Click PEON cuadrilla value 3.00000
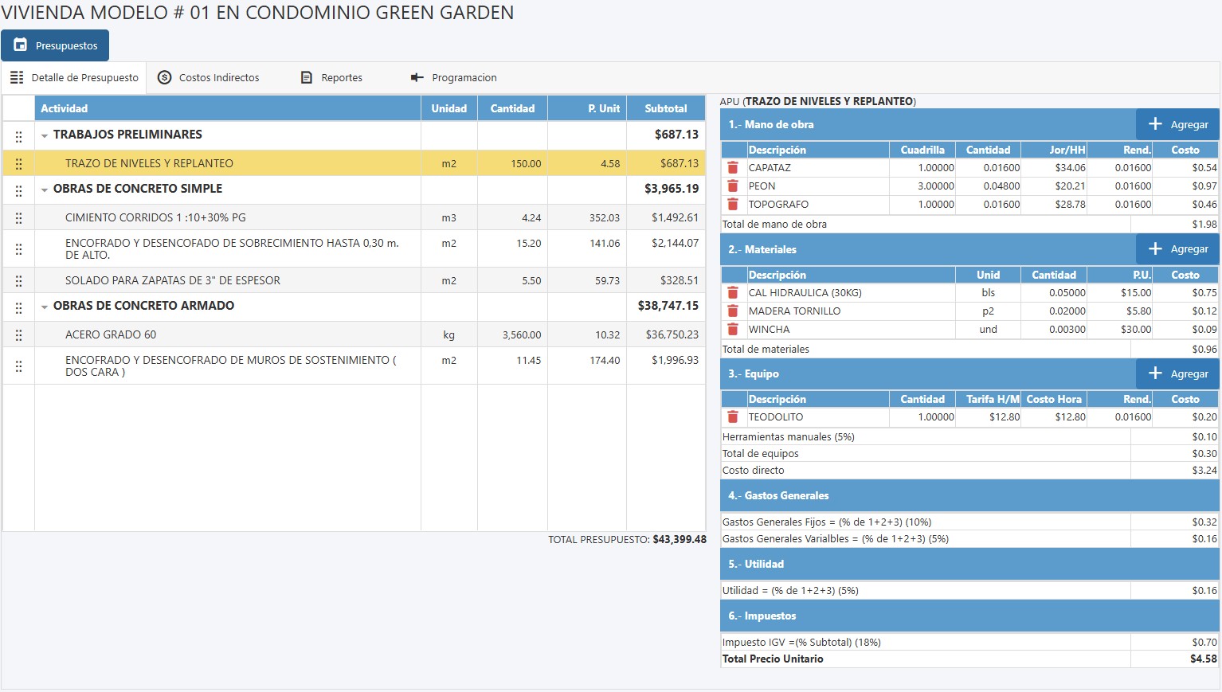Screen dimensions: 1222x692 click(922, 186)
